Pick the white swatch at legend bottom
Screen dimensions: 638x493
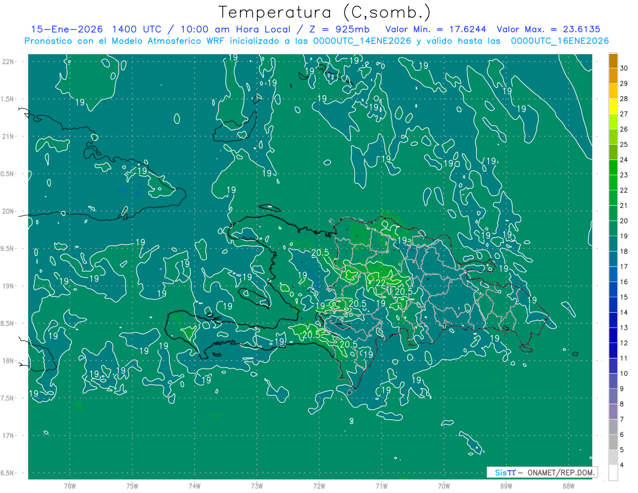[613, 473]
